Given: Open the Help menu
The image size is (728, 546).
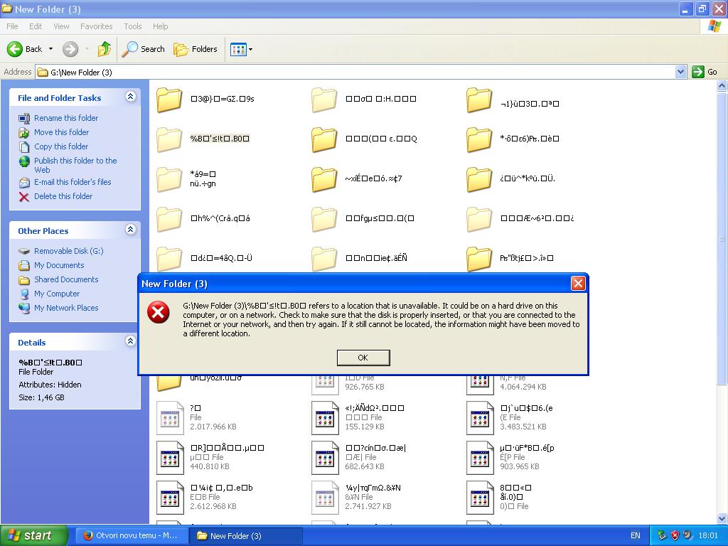Looking at the screenshot, I should pyautogui.click(x=160, y=26).
